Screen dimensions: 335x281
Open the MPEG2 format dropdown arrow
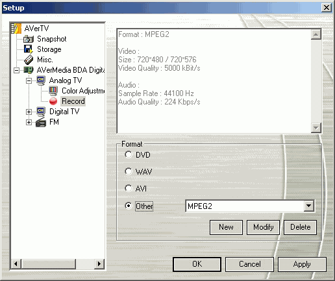tap(309, 206)
